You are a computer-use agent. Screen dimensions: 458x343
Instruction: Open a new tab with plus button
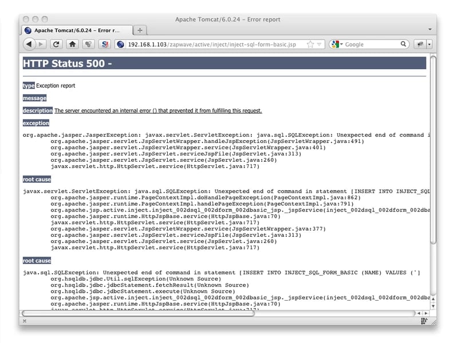pyautogui.click(x=140, y=30)
